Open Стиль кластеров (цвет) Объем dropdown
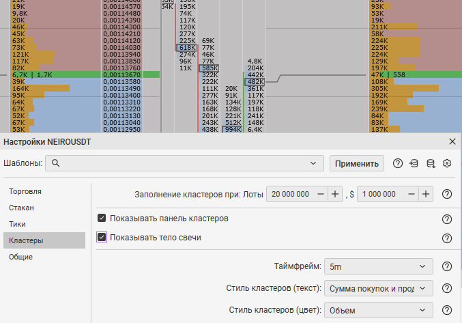This screenshot has height=323, width=462. click(x=378, y=310)
